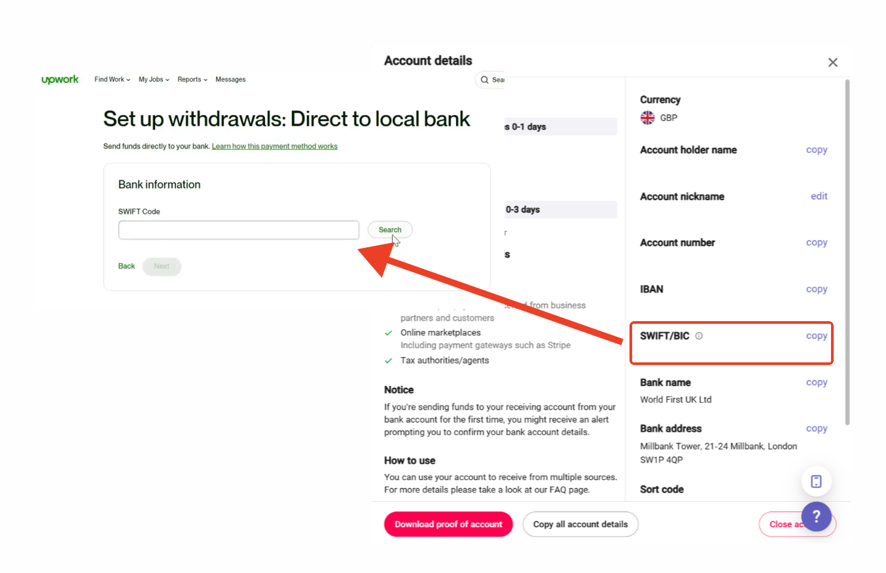
Task: Click the Upwork logo
Action: tap(60, 79)
